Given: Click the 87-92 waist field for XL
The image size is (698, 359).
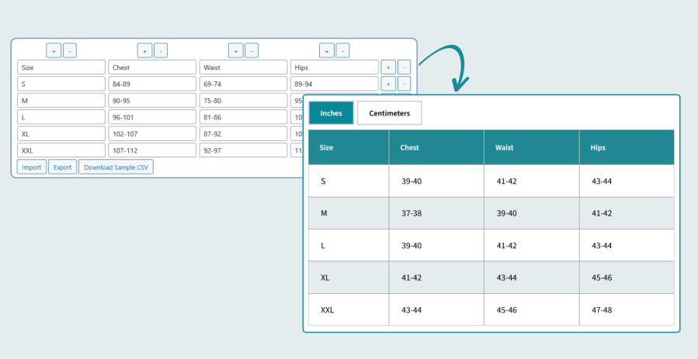Looking at the screenshot, I should pos(243,133).
